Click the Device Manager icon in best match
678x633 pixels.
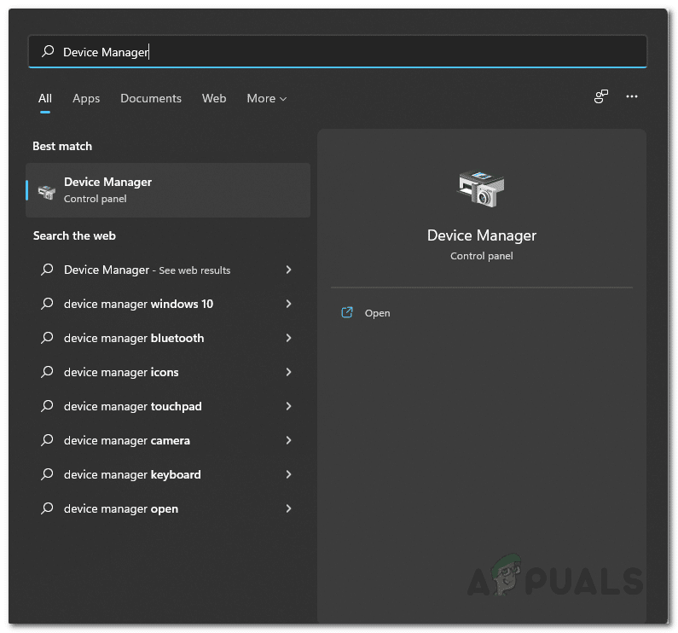pos(47,192)
